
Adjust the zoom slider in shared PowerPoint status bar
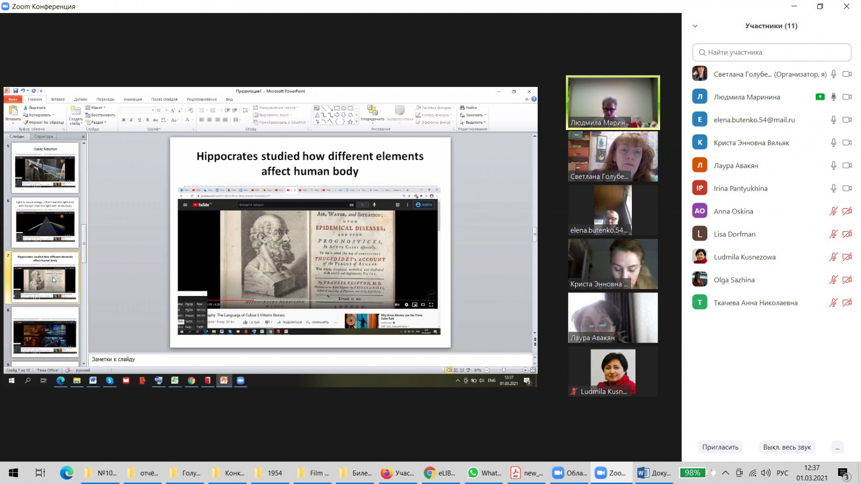504,370
